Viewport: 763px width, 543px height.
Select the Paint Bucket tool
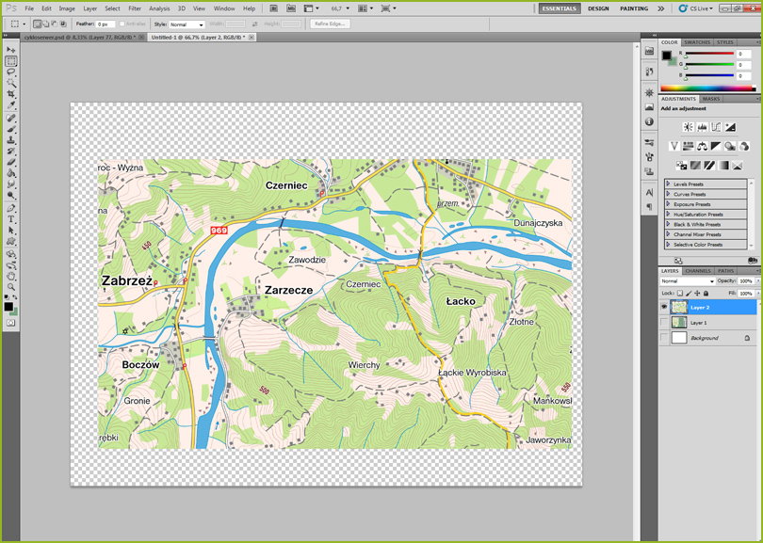pyautogui.click(x=10, y=173)
